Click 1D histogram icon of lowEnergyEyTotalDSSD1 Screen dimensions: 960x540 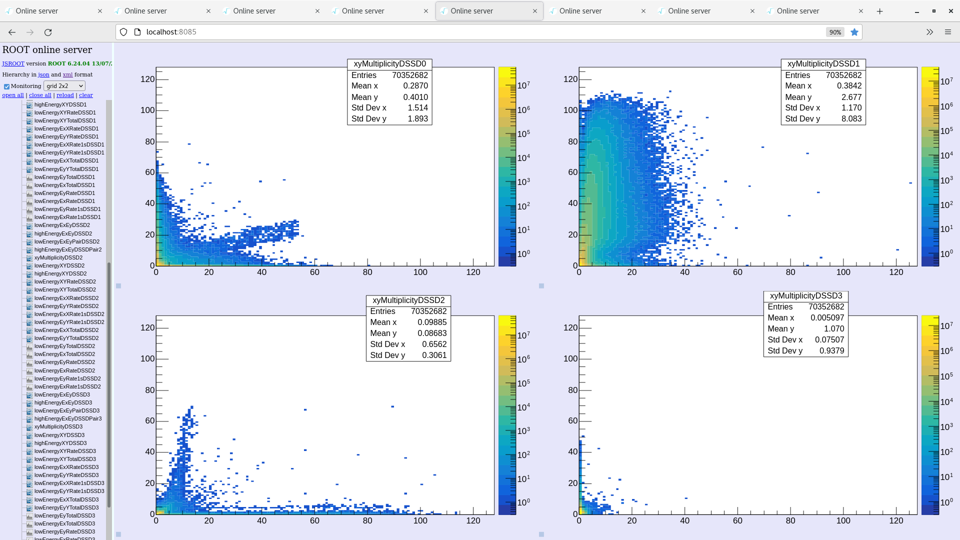click(29, 177)
